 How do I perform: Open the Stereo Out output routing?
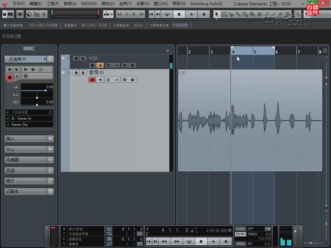point(29,124)
